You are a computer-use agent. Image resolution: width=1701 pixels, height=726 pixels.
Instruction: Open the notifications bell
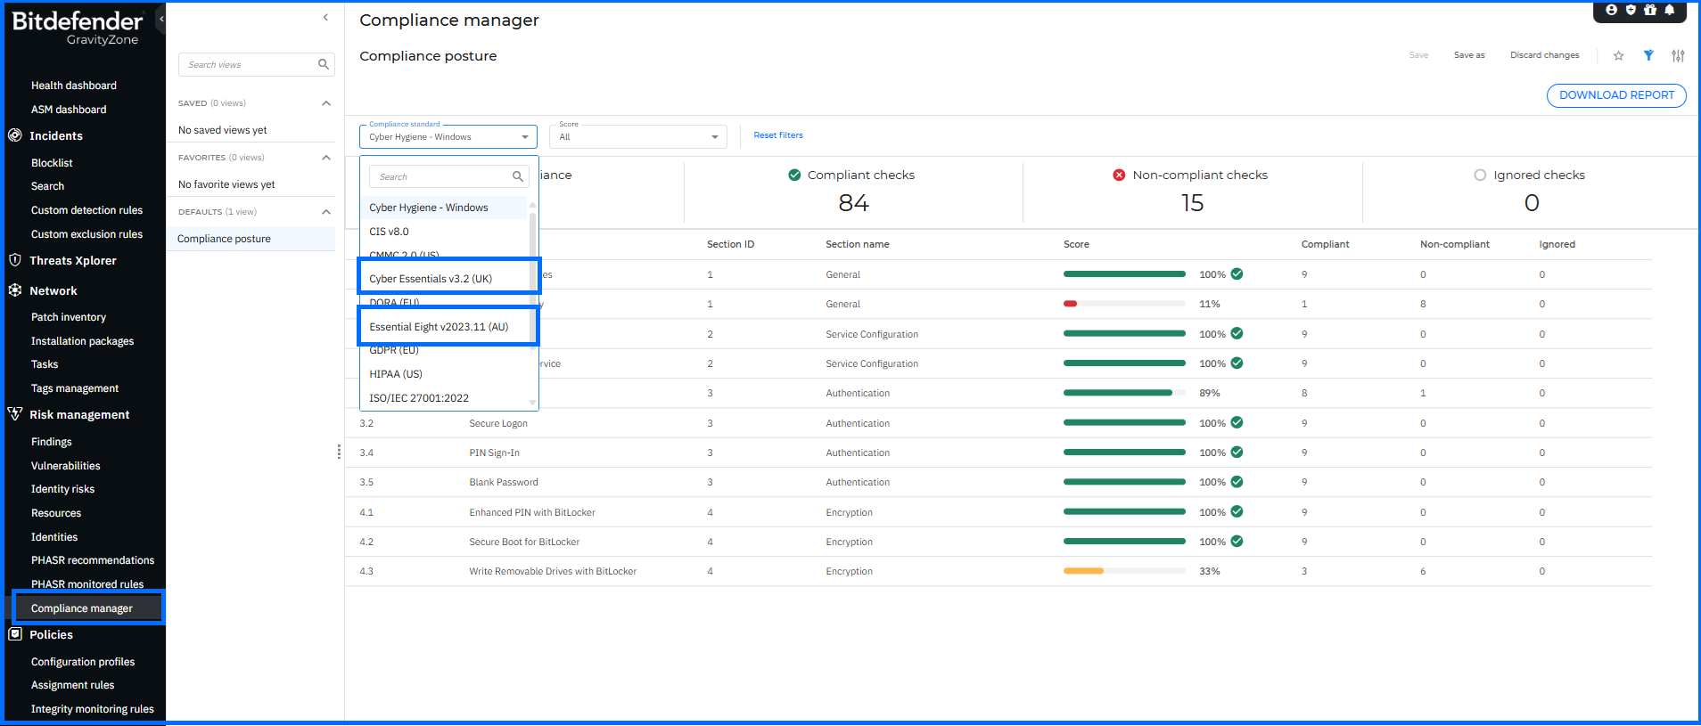1670,11
